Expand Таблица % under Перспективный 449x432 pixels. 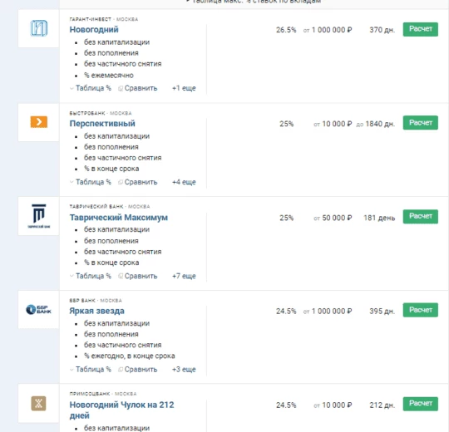91,182
